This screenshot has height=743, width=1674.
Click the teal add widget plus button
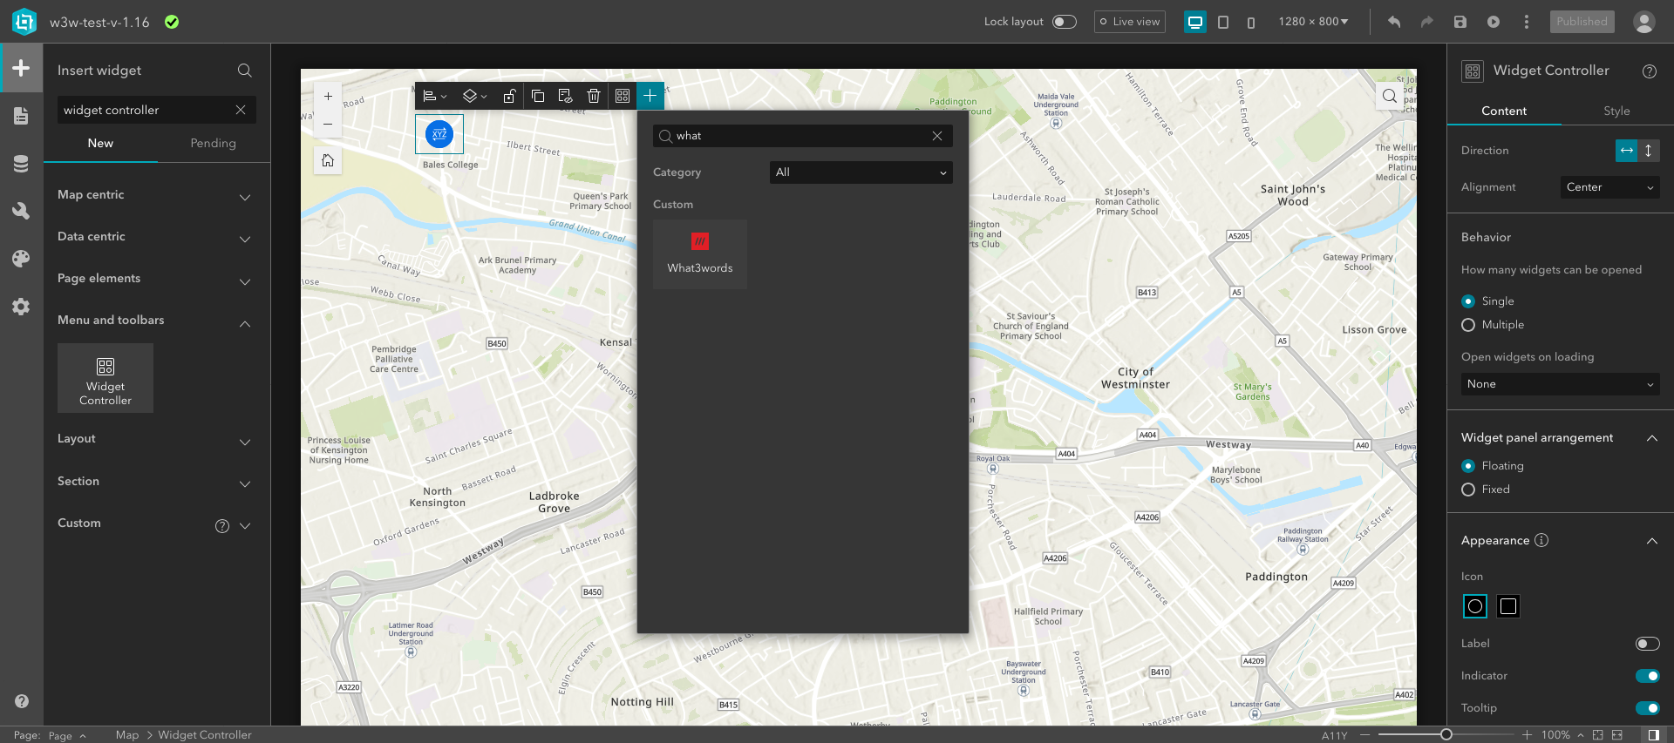point(650,96)
